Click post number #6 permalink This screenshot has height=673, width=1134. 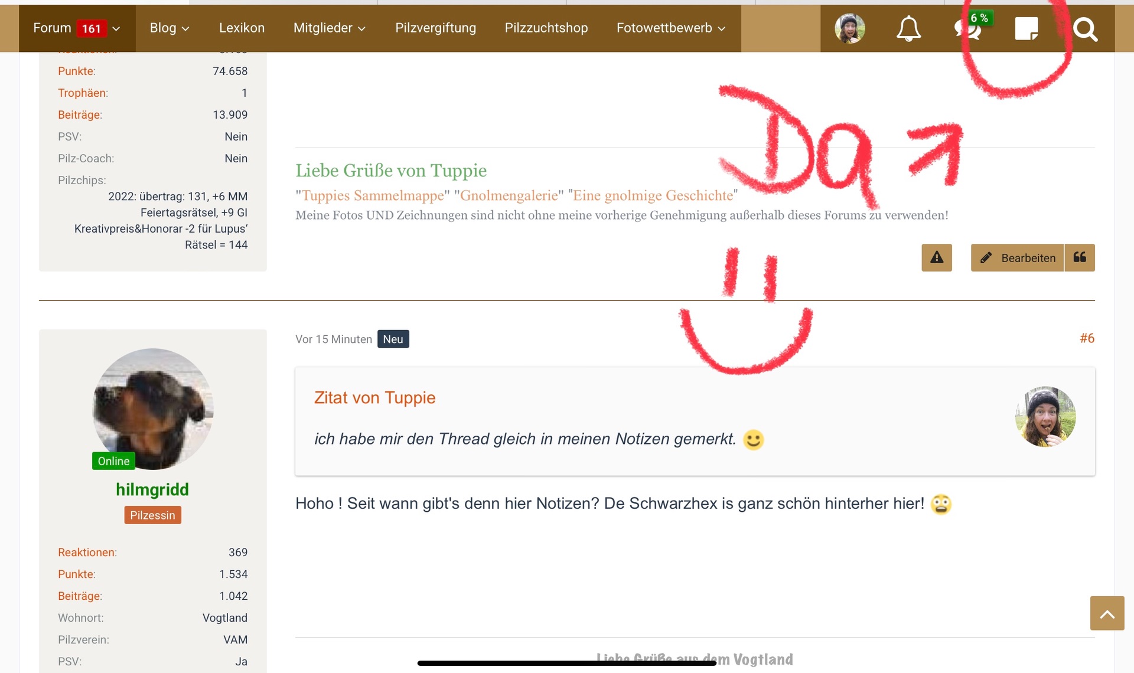pyautogui.click(x=1087, y=338)
